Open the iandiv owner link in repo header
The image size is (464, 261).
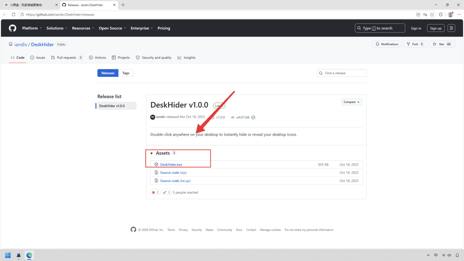click(21, 45)
